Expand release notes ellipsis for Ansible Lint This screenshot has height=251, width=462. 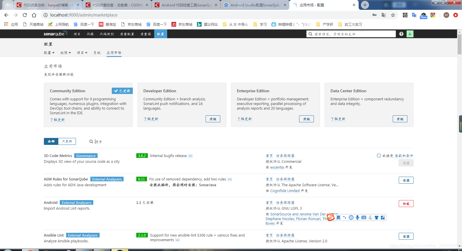click(177, 240)
